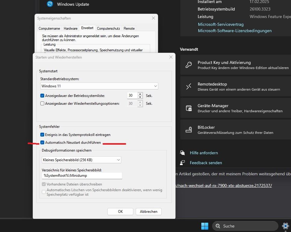
Task: Open the Geräte-Manager card title
Action: [x=213, y=106]
